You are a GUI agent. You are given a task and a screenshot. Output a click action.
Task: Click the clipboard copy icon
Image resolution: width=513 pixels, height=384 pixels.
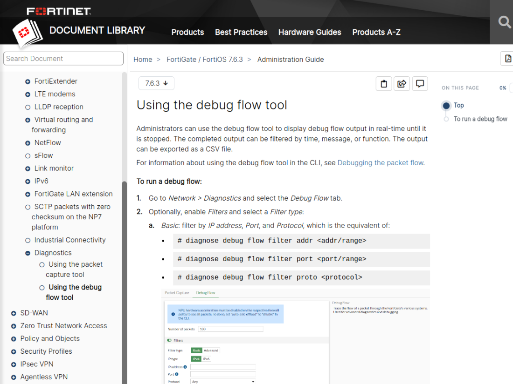[384, 84]
